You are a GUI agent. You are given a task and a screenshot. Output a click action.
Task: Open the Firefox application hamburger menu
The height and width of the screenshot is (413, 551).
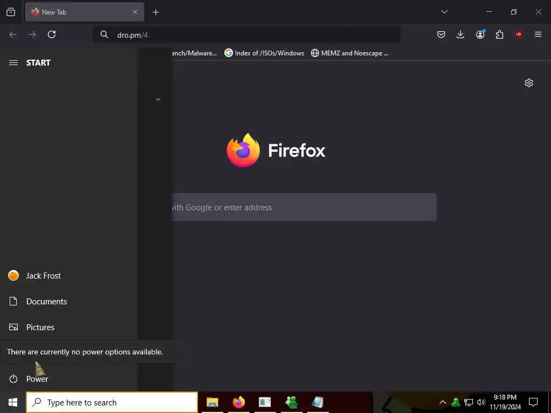point(538,34)
